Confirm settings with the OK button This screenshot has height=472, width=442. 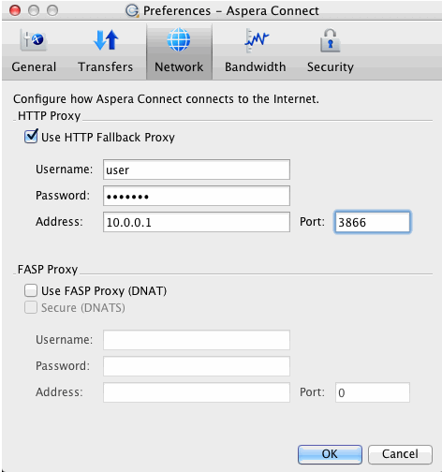tap(330, 454)
